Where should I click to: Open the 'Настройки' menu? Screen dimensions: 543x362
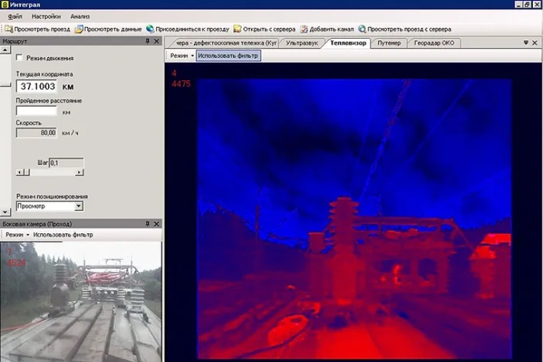tap(46, 16)
